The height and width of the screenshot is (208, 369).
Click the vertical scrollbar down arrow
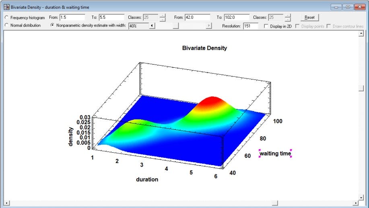pos(361,198)
